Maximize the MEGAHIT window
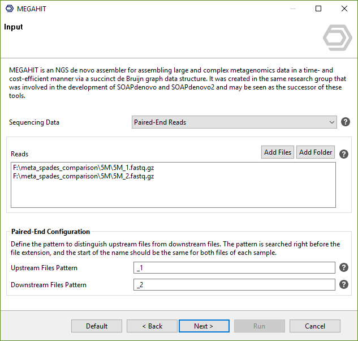358x341 pixels. (x=318, y=8)
